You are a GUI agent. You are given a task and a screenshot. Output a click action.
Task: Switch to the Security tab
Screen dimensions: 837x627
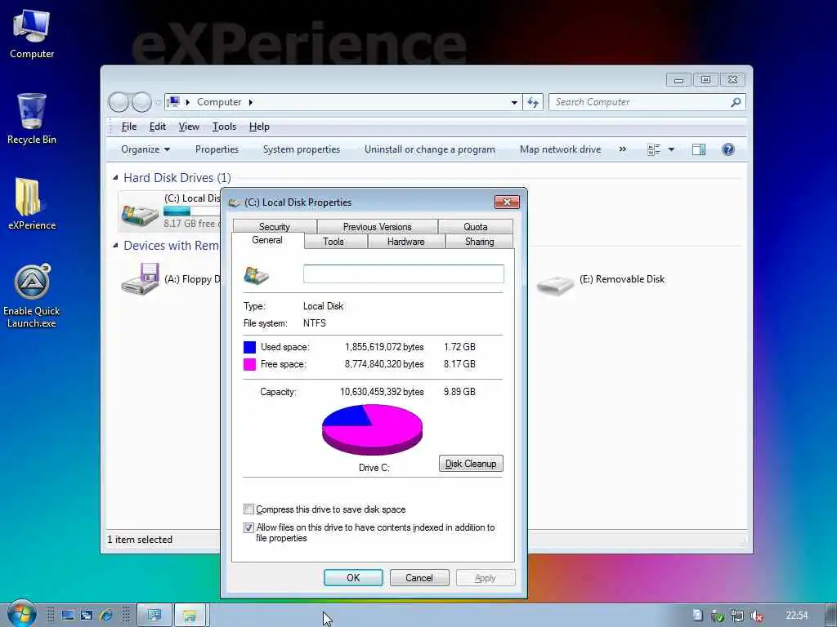(x=275, y=227)
